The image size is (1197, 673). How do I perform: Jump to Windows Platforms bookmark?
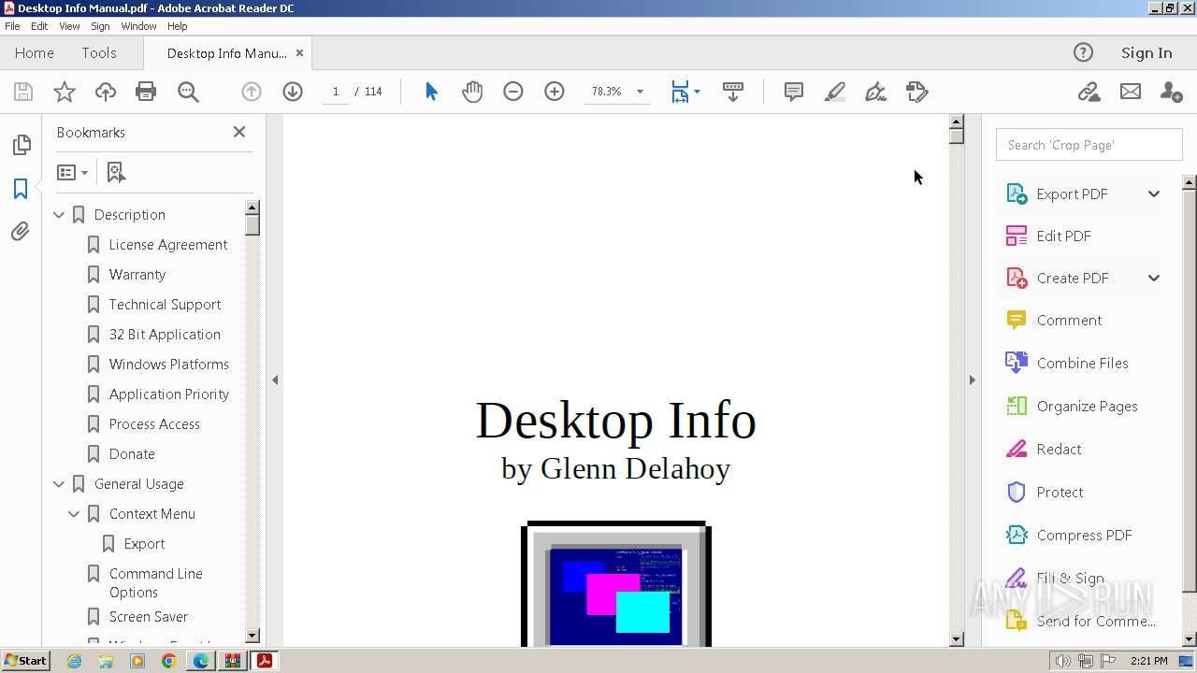click(169, 365)
